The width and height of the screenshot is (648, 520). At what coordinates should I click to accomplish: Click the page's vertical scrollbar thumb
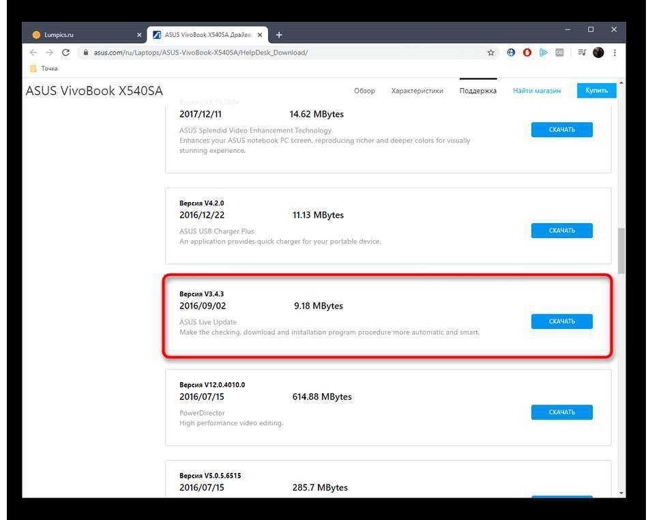(x=621, y=250)
